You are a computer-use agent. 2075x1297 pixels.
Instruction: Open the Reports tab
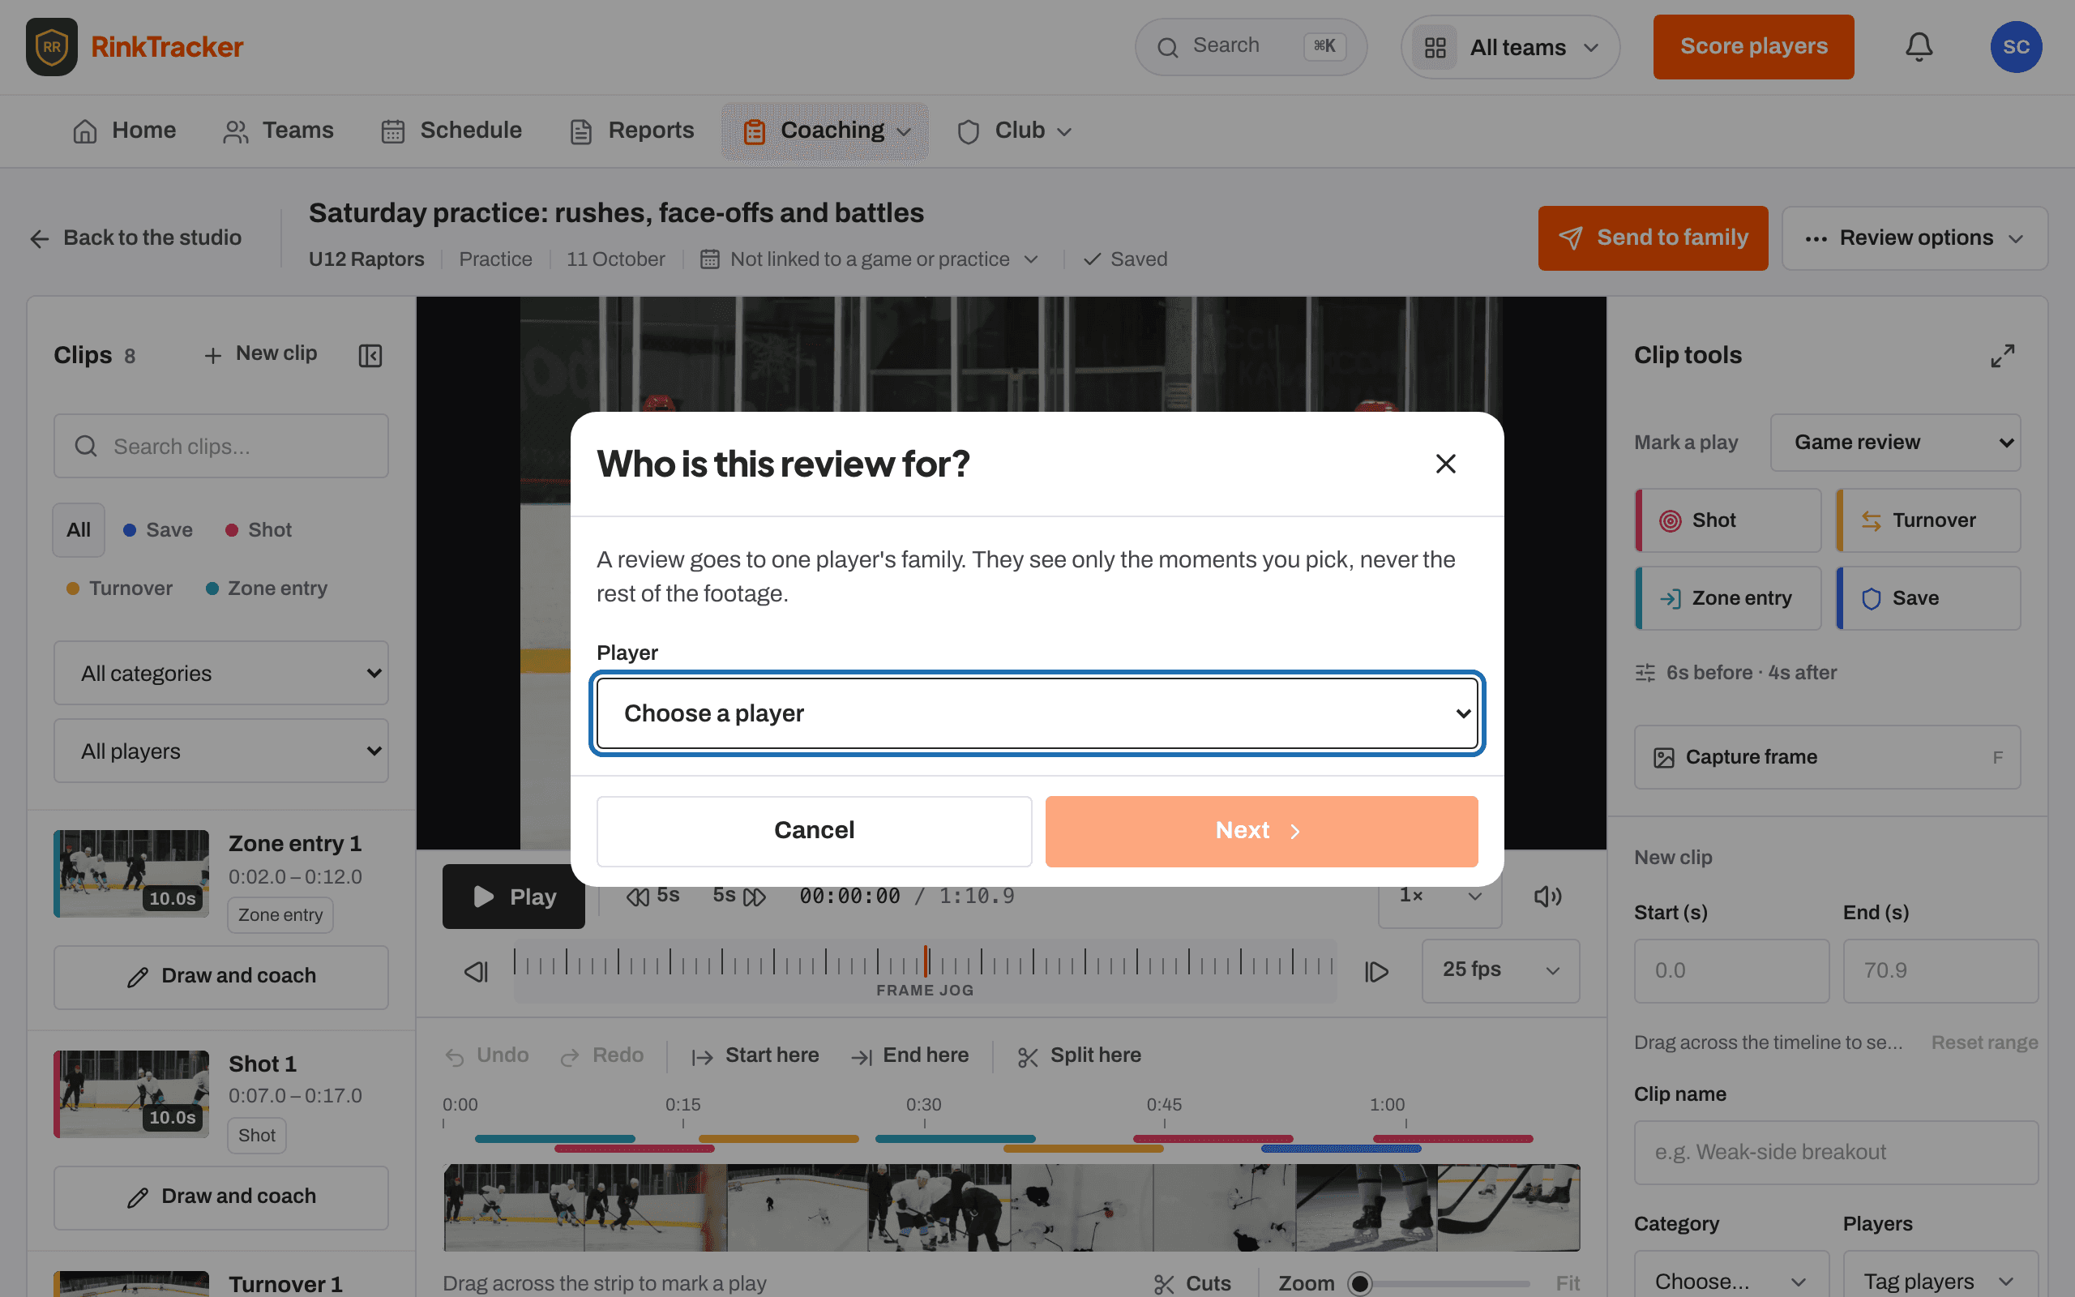[633, 131]
